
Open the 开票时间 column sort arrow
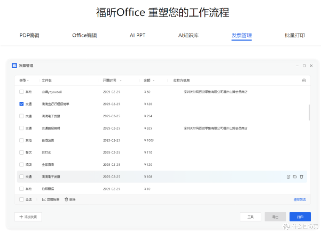point(121,80)
